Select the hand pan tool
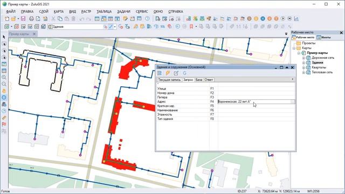Screen dimensions: 345x194 (x=4, y=91)
